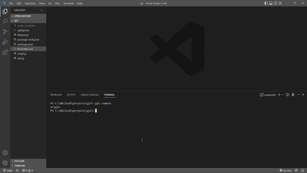Open errors and warnings count in status bar
This screenshot has width=307, height=173.
[x=28, y=171]
